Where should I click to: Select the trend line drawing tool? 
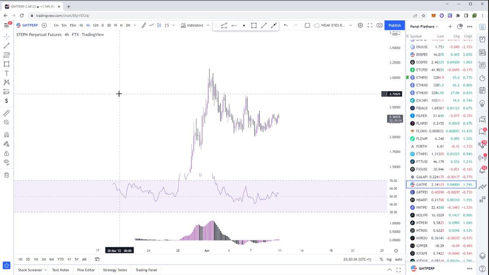click(7, 46)
